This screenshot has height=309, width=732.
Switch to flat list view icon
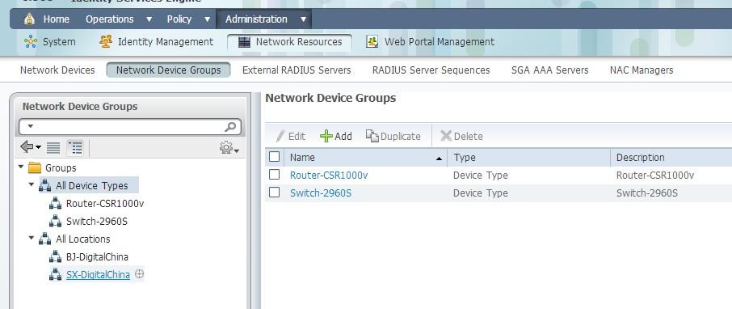tap(53, 148)
